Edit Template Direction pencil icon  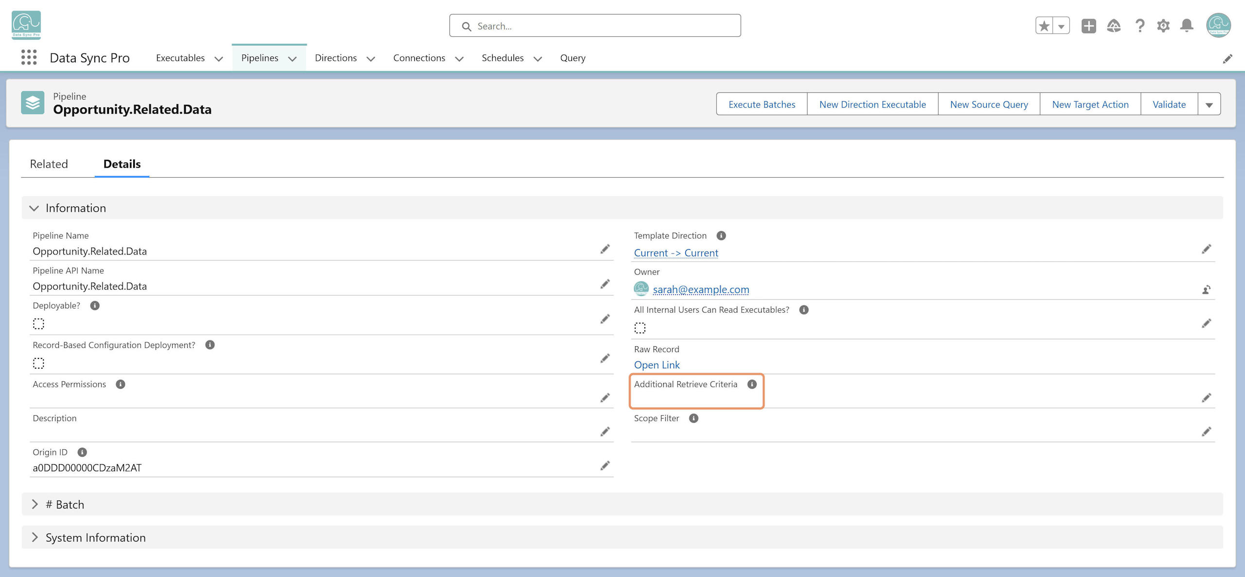pyautogui.click(x=1206, y=249)
